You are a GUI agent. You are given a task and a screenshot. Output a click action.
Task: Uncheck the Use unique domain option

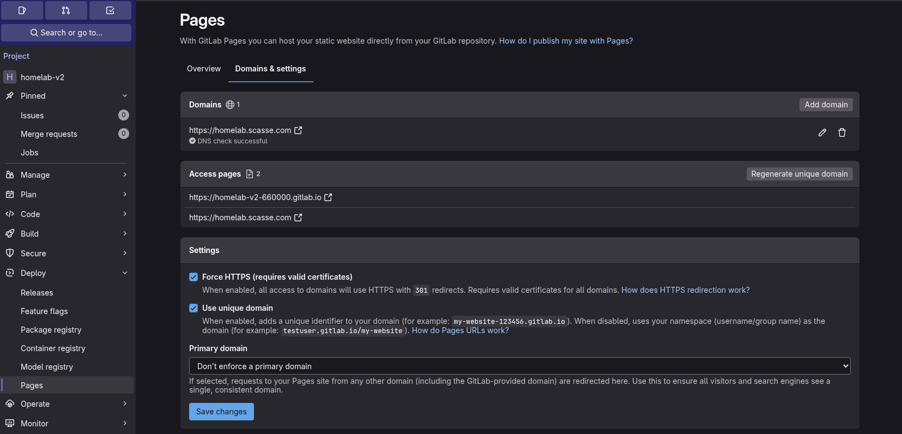click(x=193, y=308)
